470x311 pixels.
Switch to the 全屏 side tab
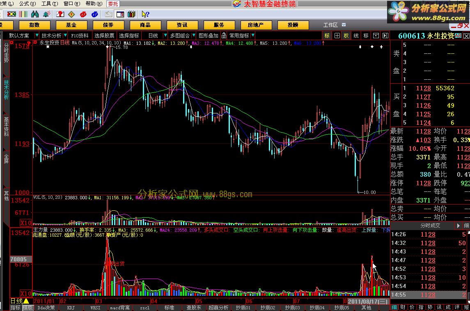coord(6,159)
